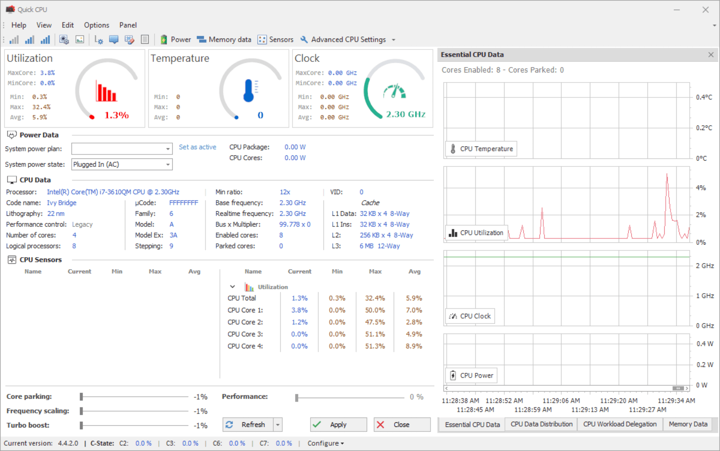The image size is (720, 451).
Task: Click the version number 4.4.2.0
Action: [x=68, y=443]
